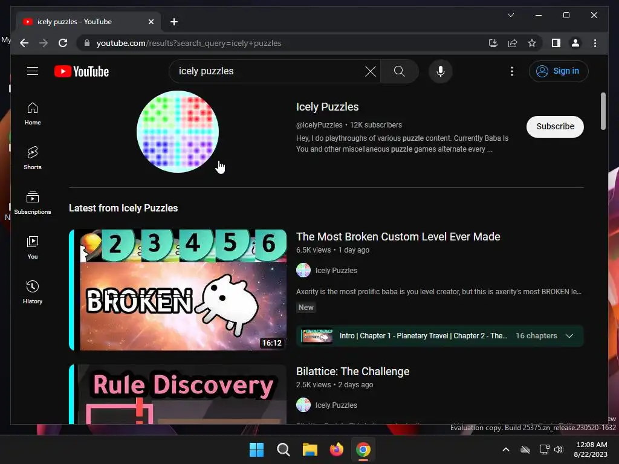Open channel link under Bilattice video
The image size is (619, 464).
[336, 405]
